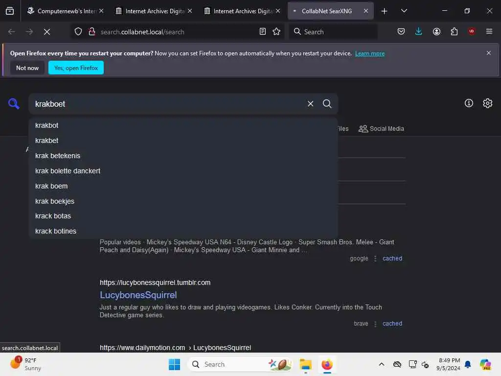Screen dimensions: 501x376
Task: Submit SearXNG search with magnifier button
Action: (327, 104)
